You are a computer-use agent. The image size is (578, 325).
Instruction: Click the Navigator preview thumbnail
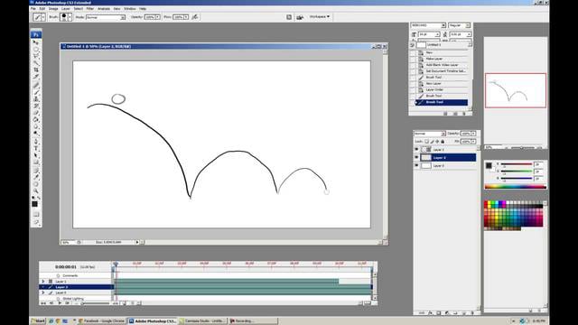(516, 90)
